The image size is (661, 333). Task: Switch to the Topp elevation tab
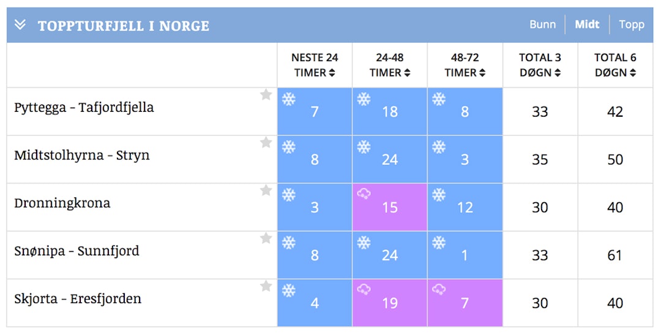point(632,24)
